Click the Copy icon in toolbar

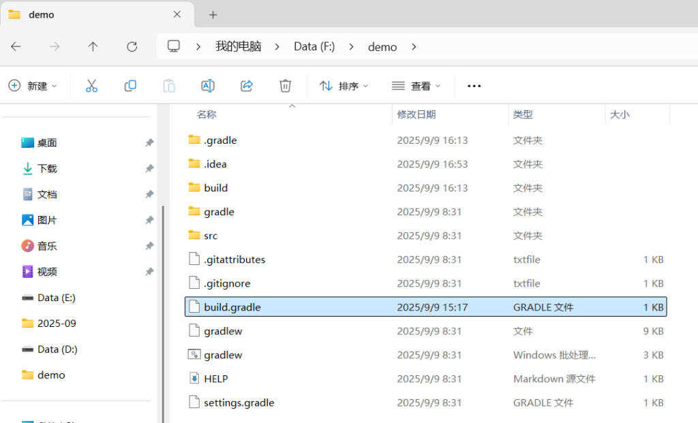pyautogui.click(x=130, y=86)
